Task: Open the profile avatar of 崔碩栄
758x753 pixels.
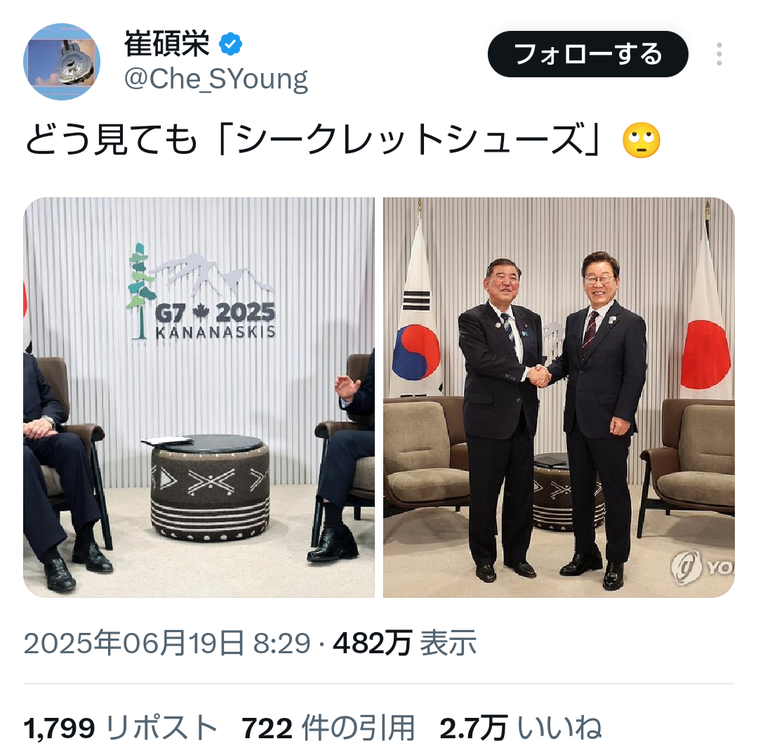Action: click(x=62, y=61)
